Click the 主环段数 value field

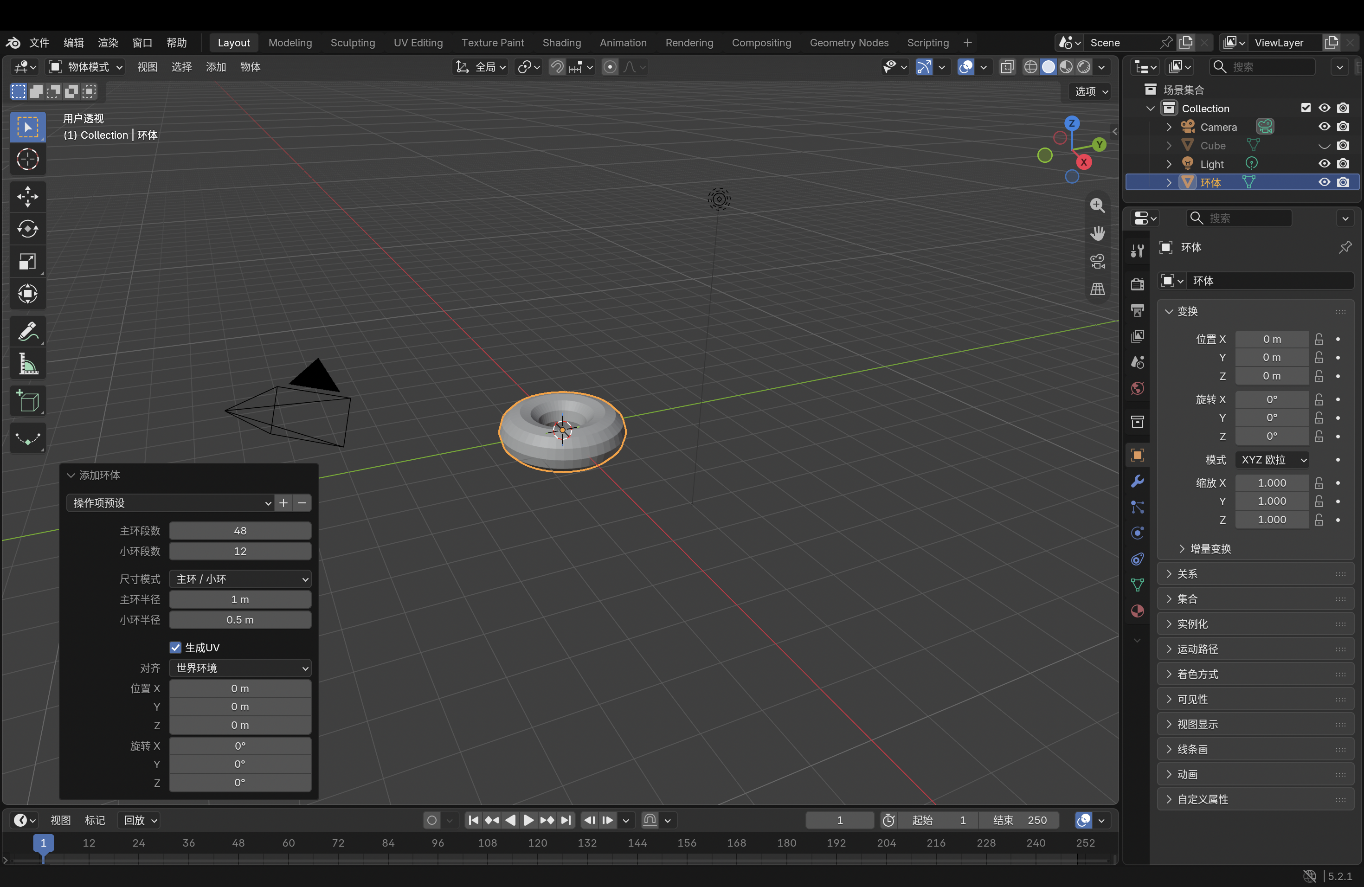click(x=240, y=531)
